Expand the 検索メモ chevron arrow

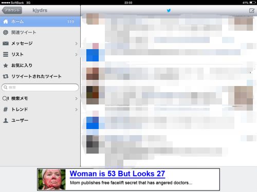click(76, 98)
